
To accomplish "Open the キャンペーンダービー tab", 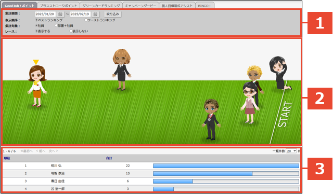I will pos(140,6).
